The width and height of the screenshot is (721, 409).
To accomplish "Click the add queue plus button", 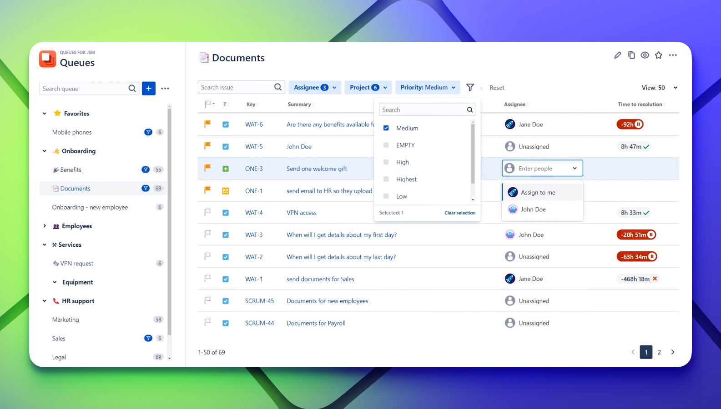I will coord(149,88).
